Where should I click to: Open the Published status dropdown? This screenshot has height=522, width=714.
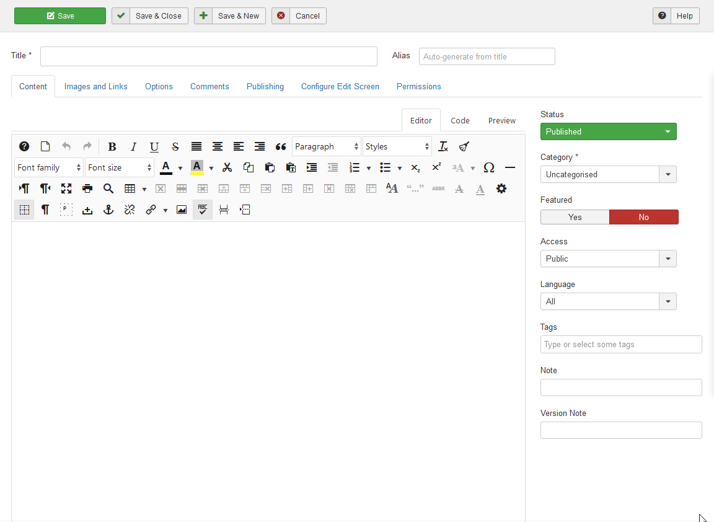[x=608, y=131]
